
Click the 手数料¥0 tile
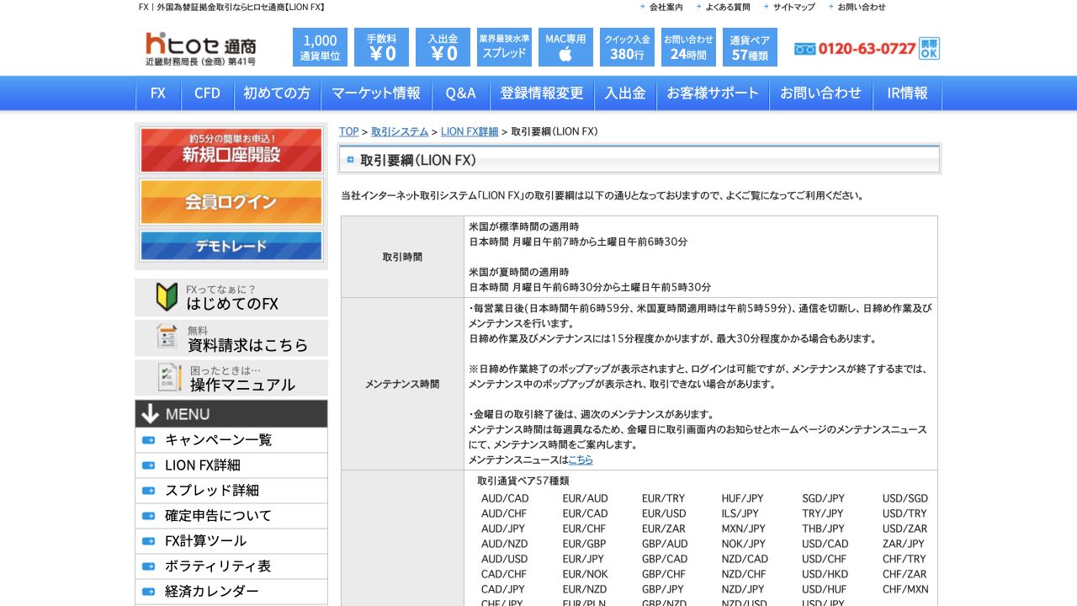pos(382,47)
